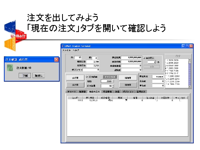The image size is (200, 150).
Task: Open the ファイル menu
Action: pos(66,50)
